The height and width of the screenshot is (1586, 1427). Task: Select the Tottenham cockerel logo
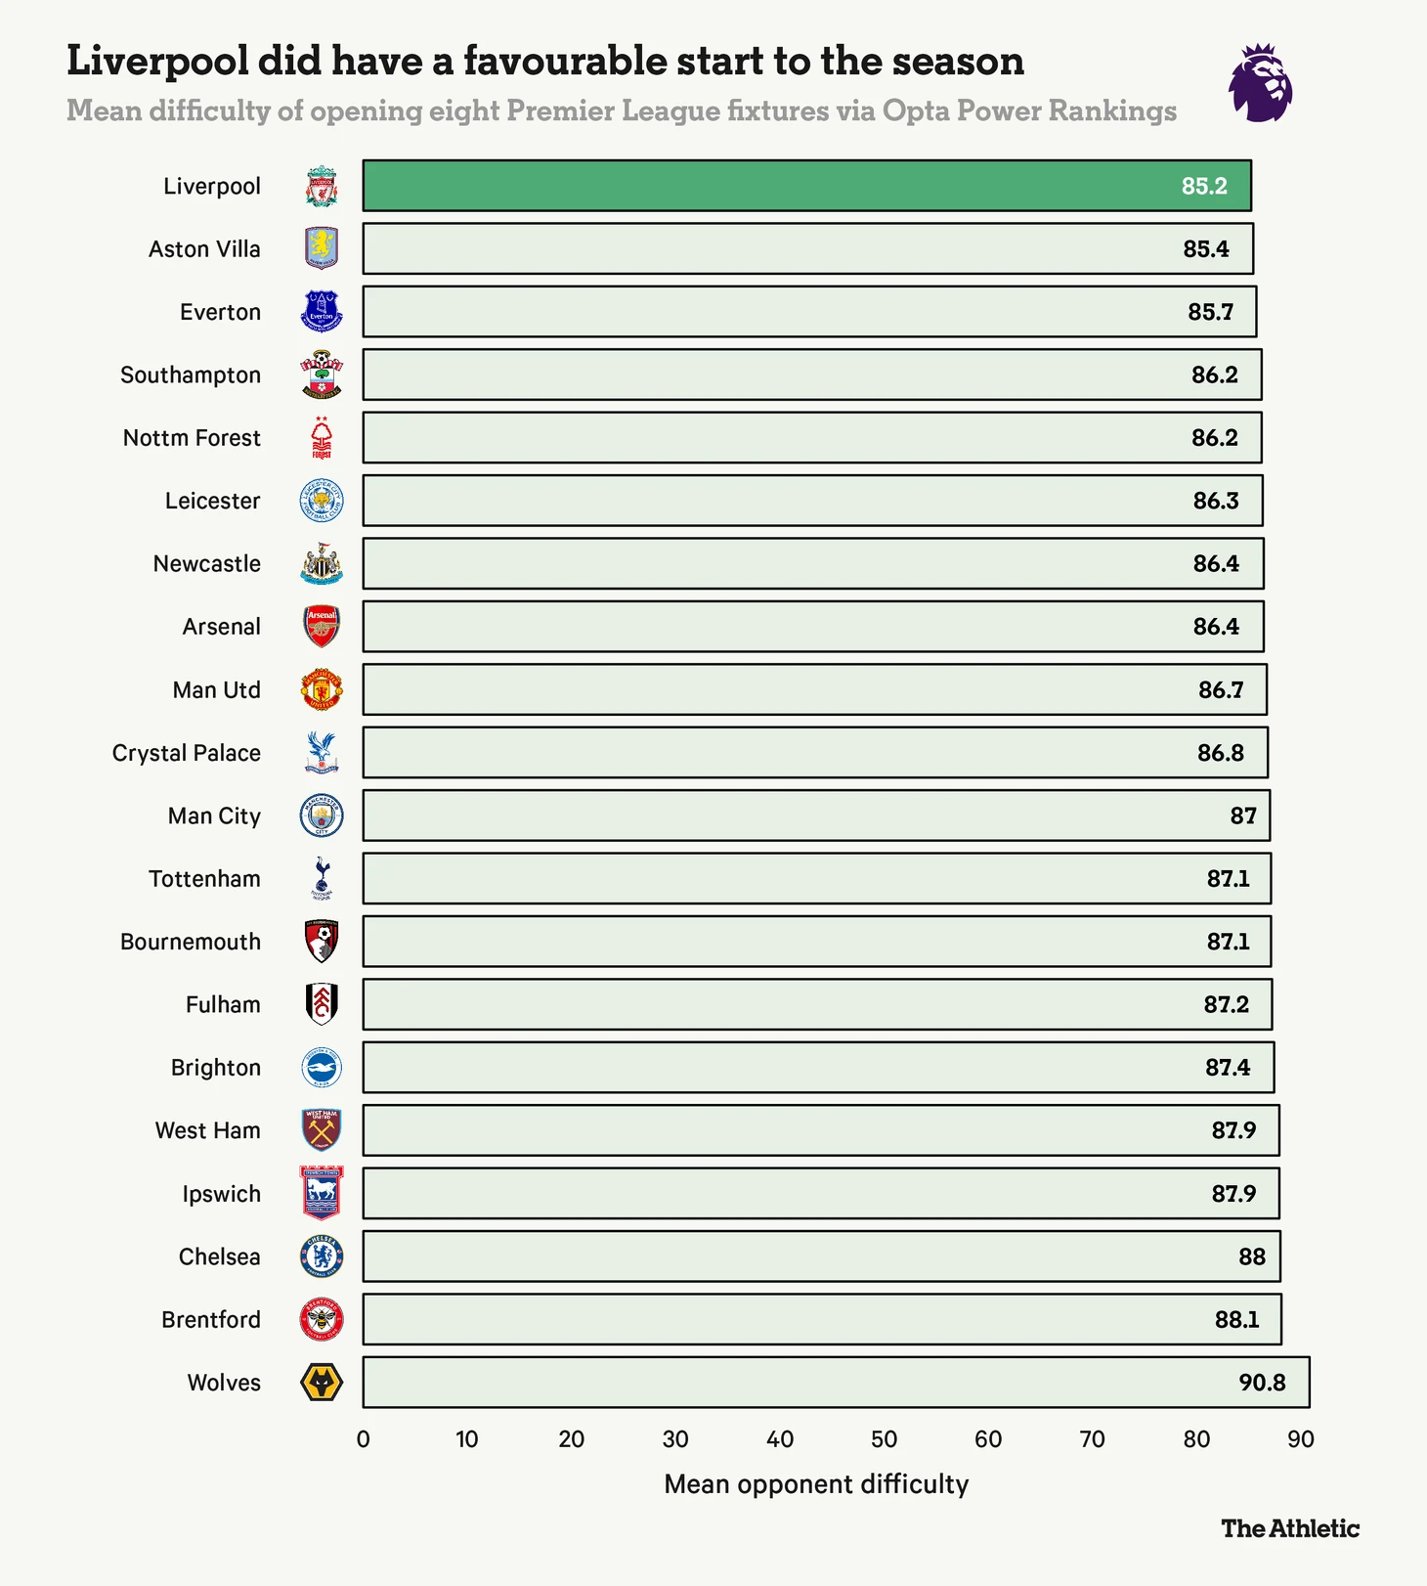click(x=322, y=878)
